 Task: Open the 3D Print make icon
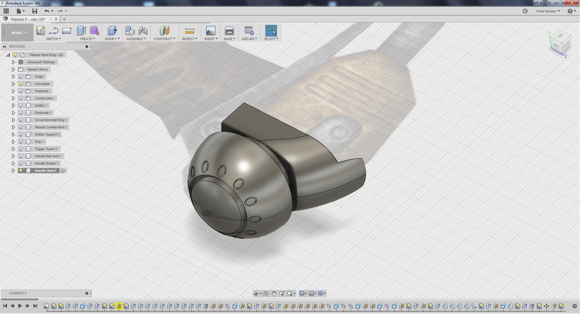coord(229,31)
